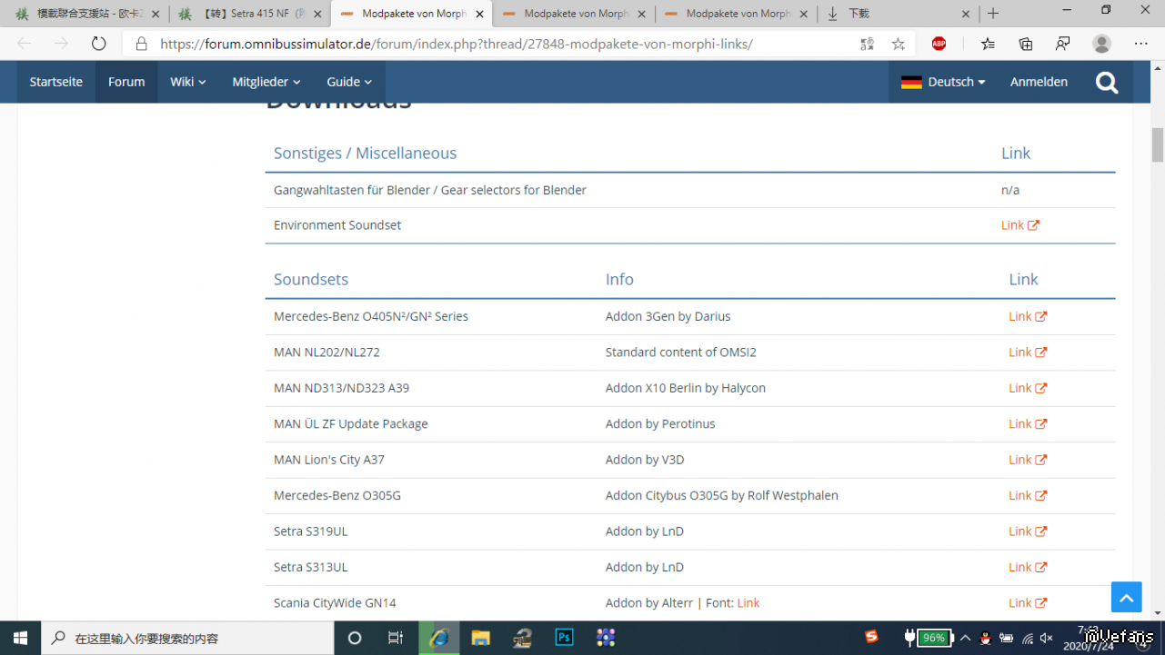Click Anmelden to log in
1165x655 pixels.
coord(1039,82)
